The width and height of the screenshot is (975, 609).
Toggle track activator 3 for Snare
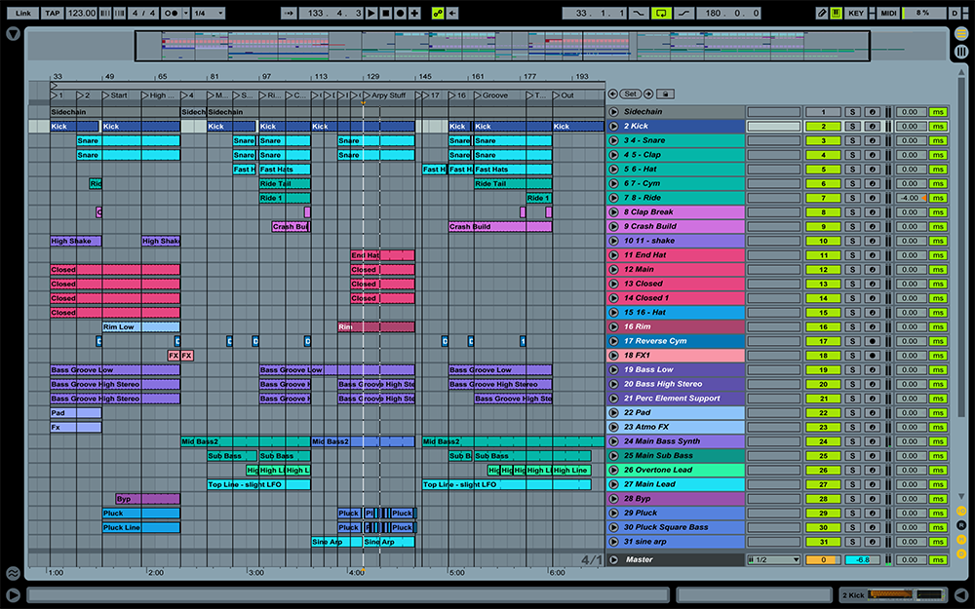tap(823, 140)
